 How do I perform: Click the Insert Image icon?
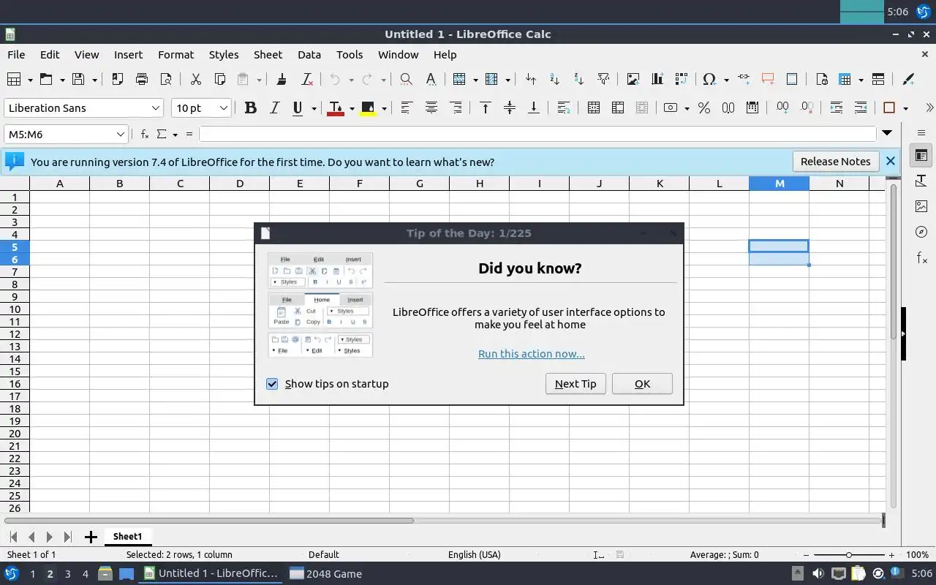633,79
